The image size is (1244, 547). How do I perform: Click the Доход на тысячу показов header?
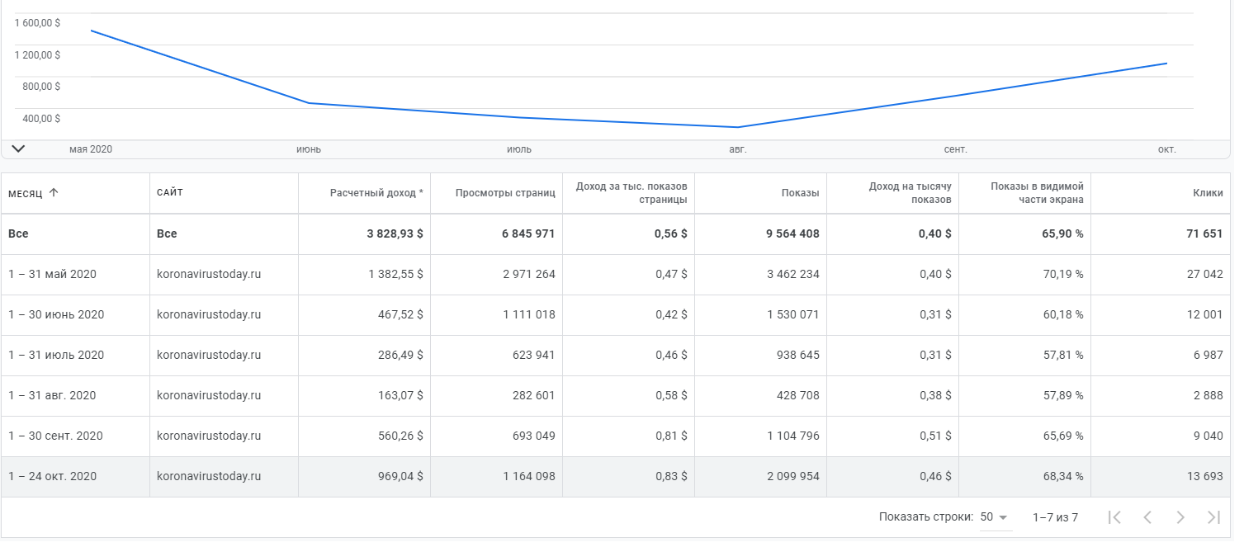pyautogui.click(x=910, y=193)
